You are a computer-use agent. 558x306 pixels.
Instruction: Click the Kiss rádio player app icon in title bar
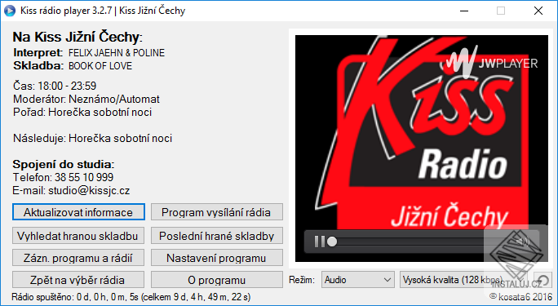[x=10, y=11]
